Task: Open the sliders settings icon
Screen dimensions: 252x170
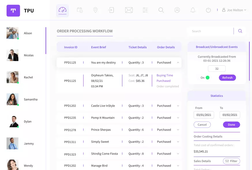Action: (145, 10)
